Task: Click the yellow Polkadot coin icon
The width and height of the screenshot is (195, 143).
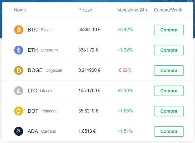Action: click(19, 111)
